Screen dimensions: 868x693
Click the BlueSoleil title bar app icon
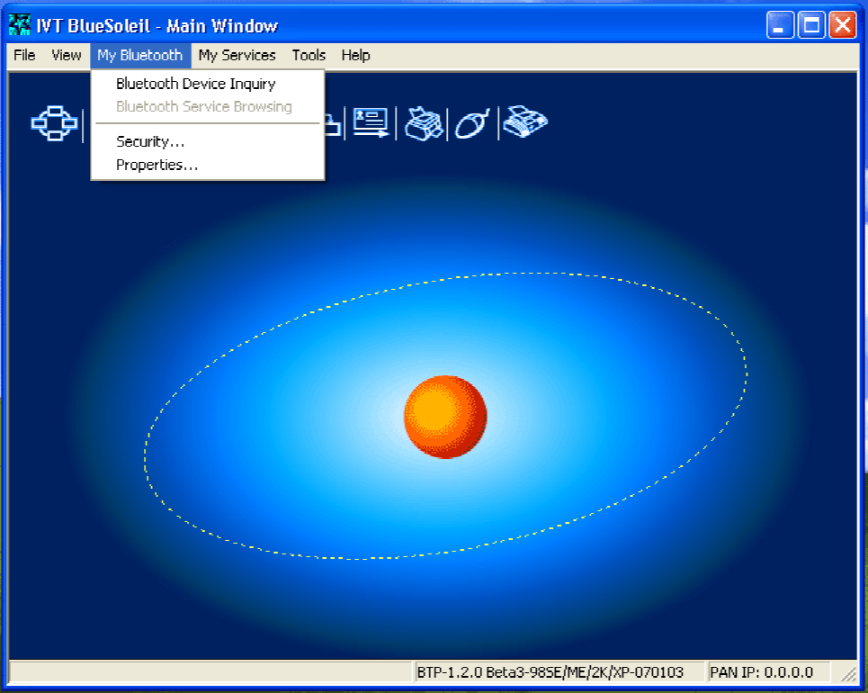pyautogui.click(x=20, y=25)
